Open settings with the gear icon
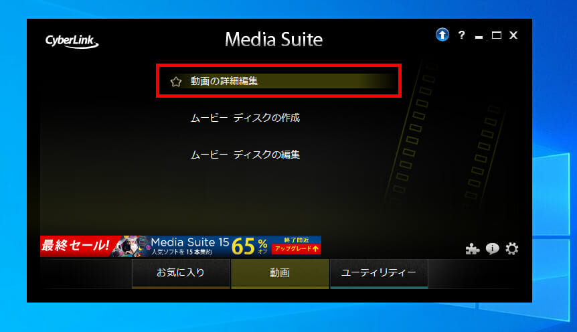 [x=512, y=249]
